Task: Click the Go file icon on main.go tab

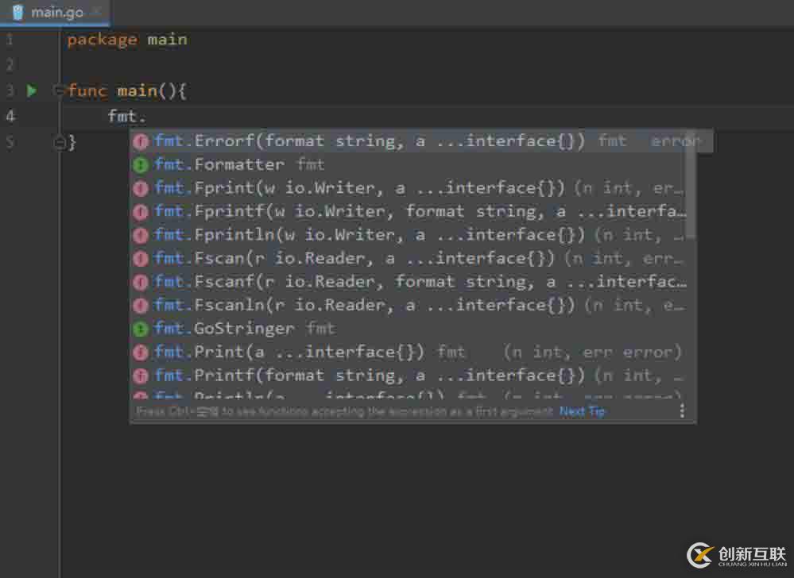Action: click(17, 12)
